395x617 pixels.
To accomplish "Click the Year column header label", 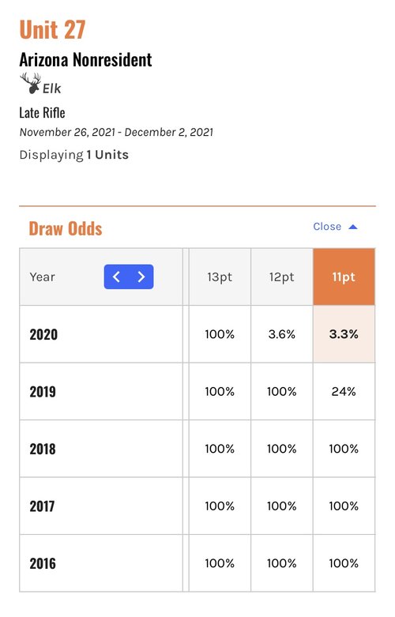I will pyautogui.click(x=42, y=277).
